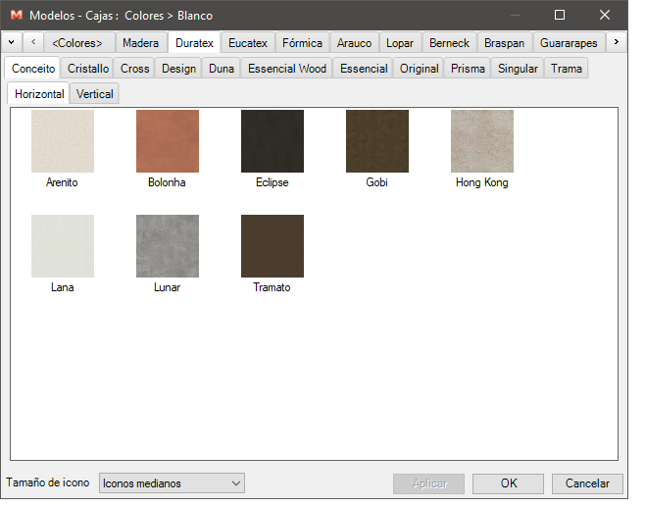
Task: Open the Design collection tab
Action: pyautogui.click(x=178, y=69)
